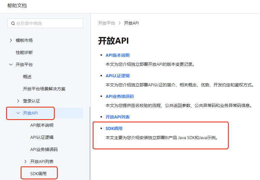This screenshot has width=260, height=180.
Task: Click the sidebar vertical scrollbar
Action: coord(90,142)
